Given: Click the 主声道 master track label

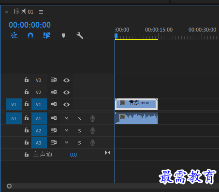Looking at the screenshot, I should click(43, 155).
